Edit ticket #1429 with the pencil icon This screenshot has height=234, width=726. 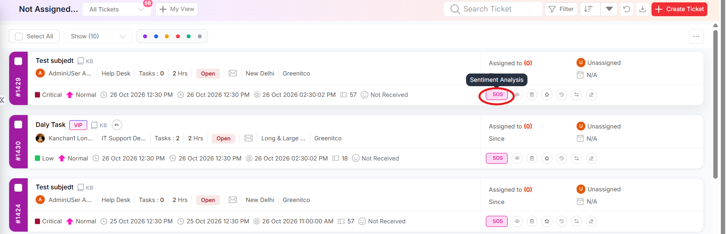pos(591,95)
